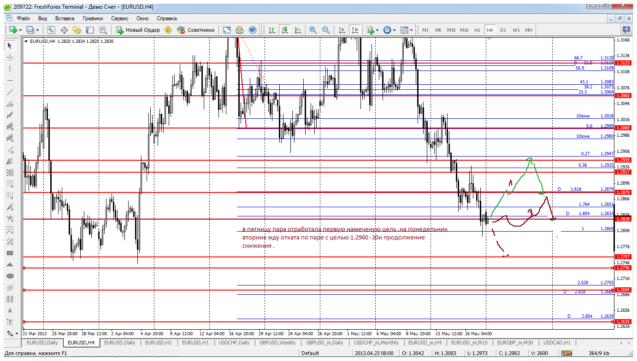Select the rectangle shape drawing tool
The width and height of the screenshot is (637, 361).
pos(10,253)
